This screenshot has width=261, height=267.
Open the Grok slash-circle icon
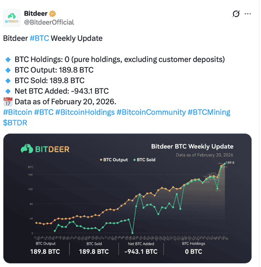[236, 14]
